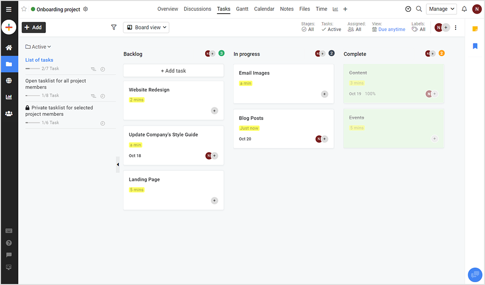Toggle the project favorite star

click(24, 9)
